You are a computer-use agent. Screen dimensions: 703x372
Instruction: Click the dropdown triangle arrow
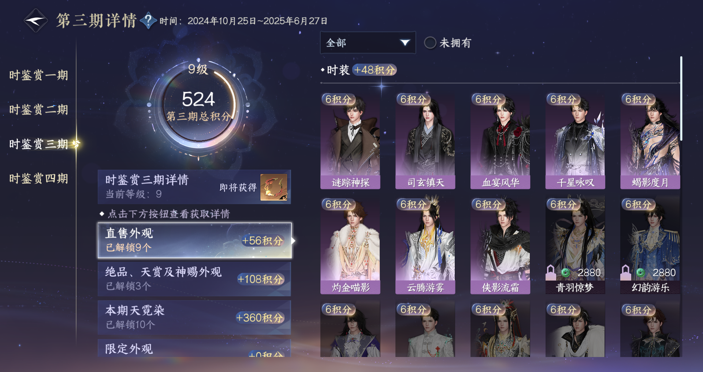pyautogui.click(x=405, y=43)
